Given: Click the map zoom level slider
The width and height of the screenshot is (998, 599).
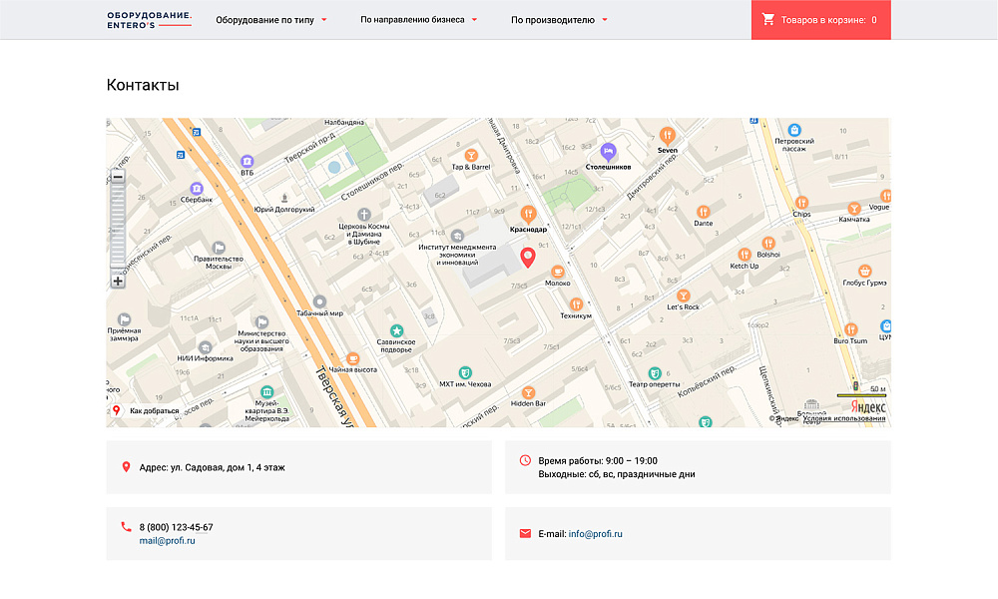Looking at the screenshot, I should pyautogui.click(x=118, y=229).
